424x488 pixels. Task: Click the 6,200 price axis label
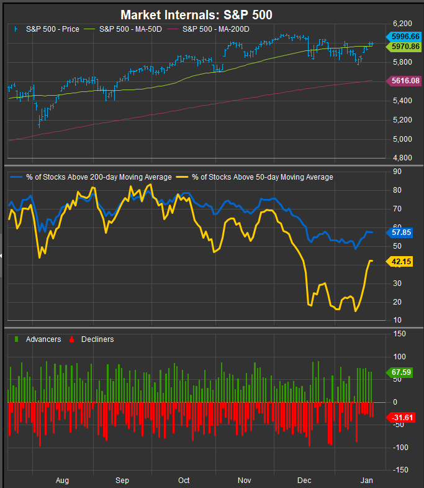(402, 24)
